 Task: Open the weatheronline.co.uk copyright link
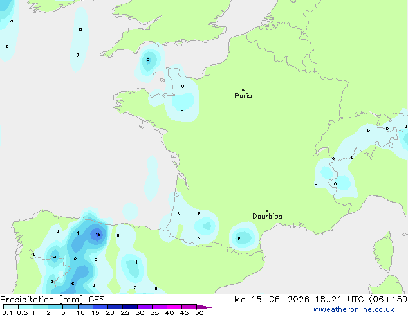coord(354,309)
